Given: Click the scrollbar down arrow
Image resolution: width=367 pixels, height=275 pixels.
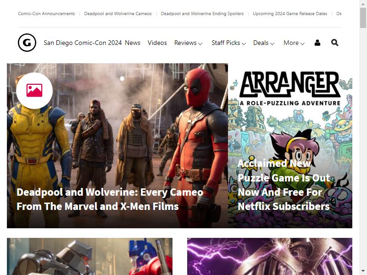Looking at the screenshot, I should click(363, 271).
